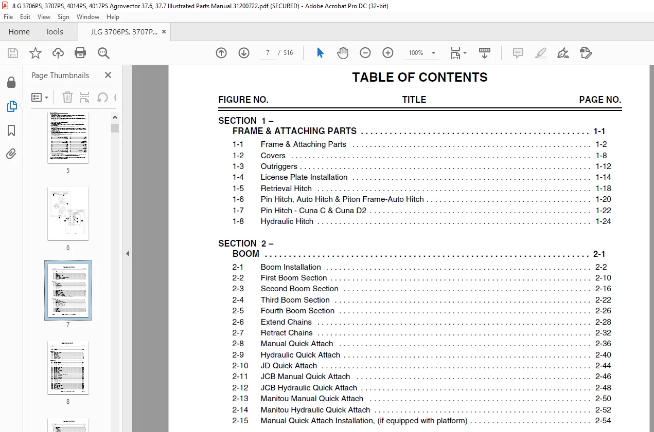This screenshot has height=432, width=654.
Task: Click the 'Second Boom Section' entry
Action: tap(299, 289)
